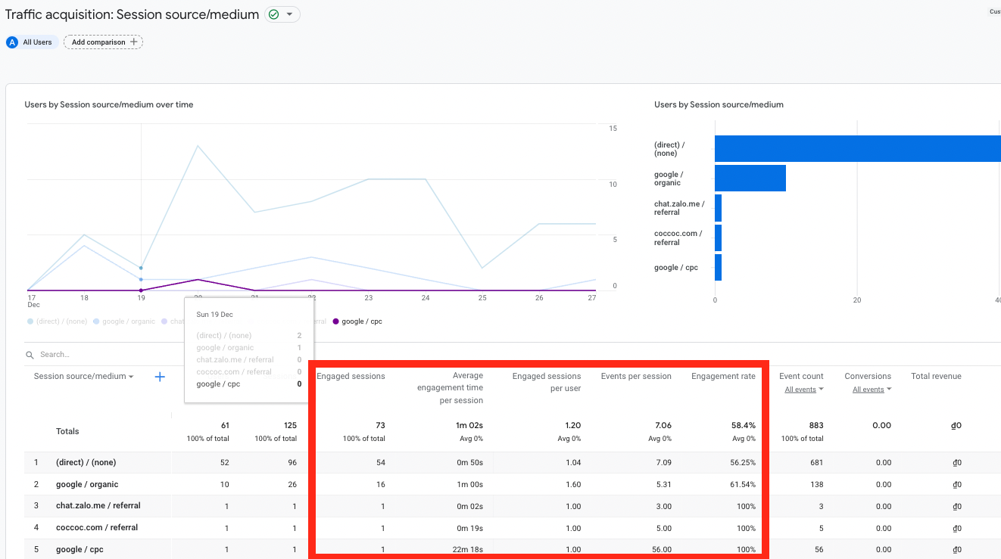
Task: Sort by Engaged sessions column header
Action: [x=351, y=376]
